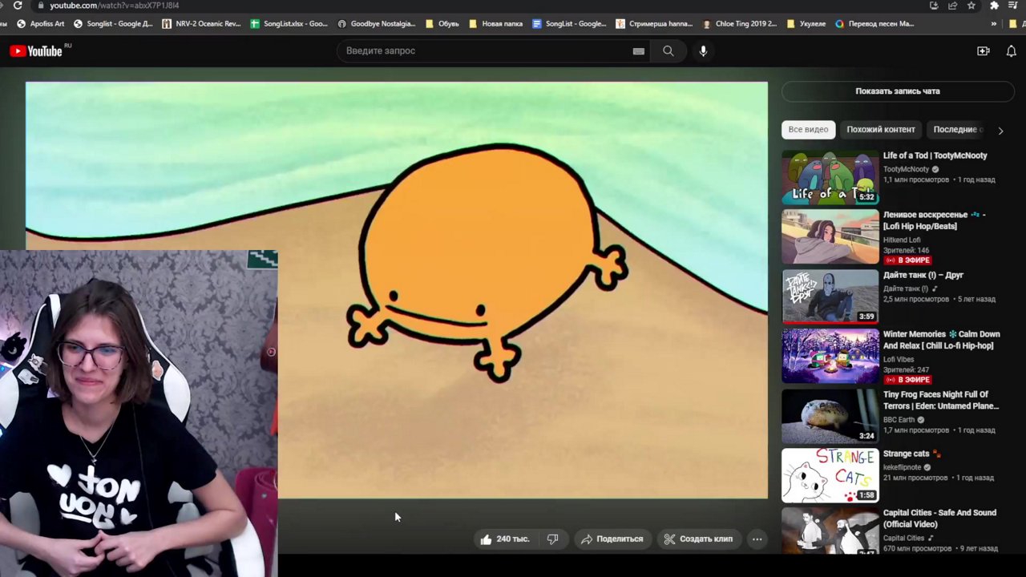
Task: Reload the page in the browser
Action: tap(18, 5)
